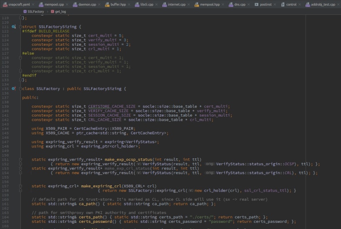Toggle the fold end marker at line 131

coord(20,71)
